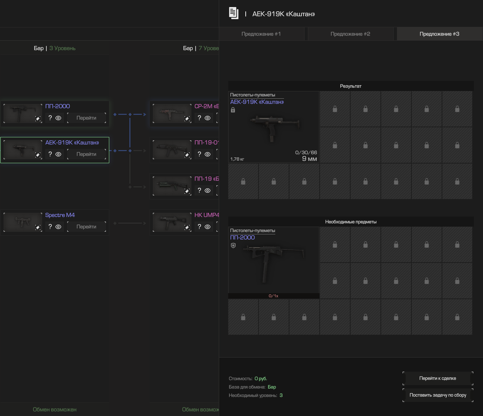483x416 pixels.
Task: Select the HK UMP weapon thumbnail
Action: coord(172,222)
